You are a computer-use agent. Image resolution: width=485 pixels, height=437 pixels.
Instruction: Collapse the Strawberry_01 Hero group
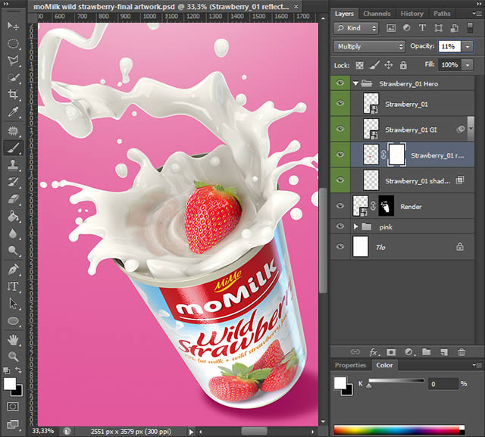pos(355,83)
